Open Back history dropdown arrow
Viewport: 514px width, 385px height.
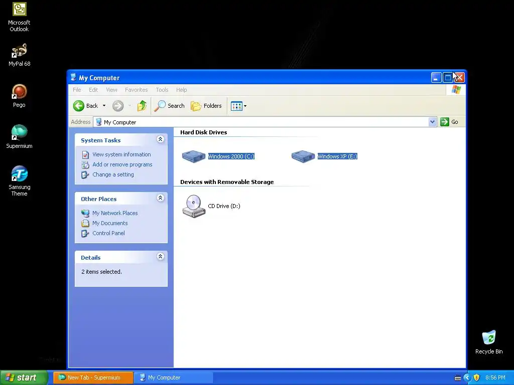104,106
